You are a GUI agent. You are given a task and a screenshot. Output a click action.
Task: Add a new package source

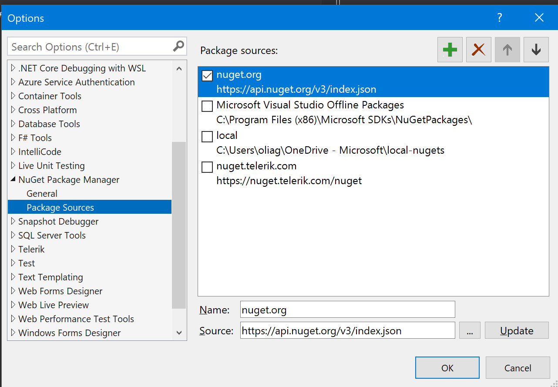coord(450,49)
